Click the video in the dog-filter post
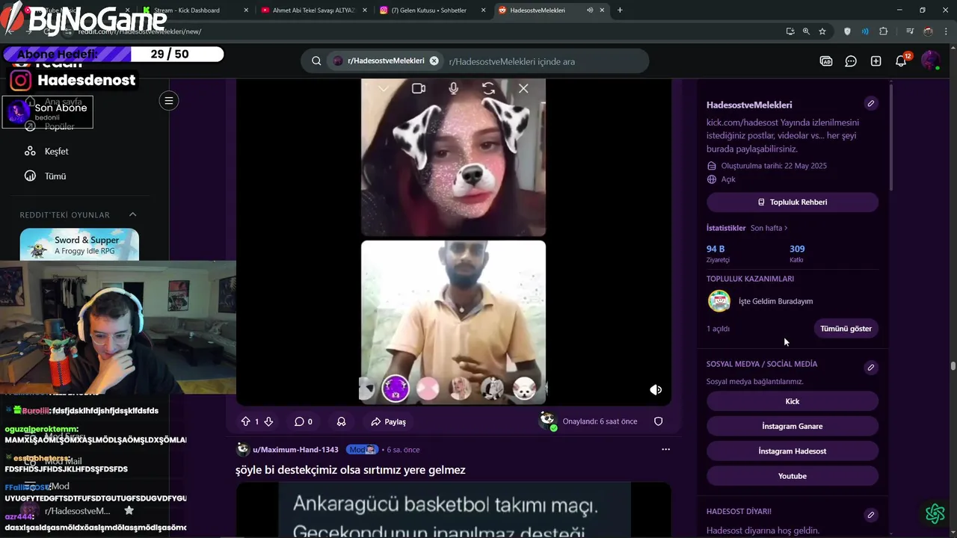 pyautogui.click(x=453, y=242)
